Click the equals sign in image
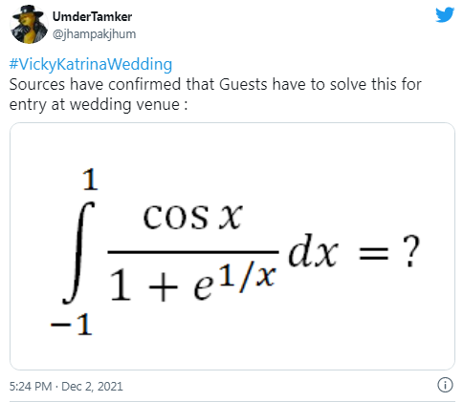Screen dimensions: 463x402 [374, 253]
